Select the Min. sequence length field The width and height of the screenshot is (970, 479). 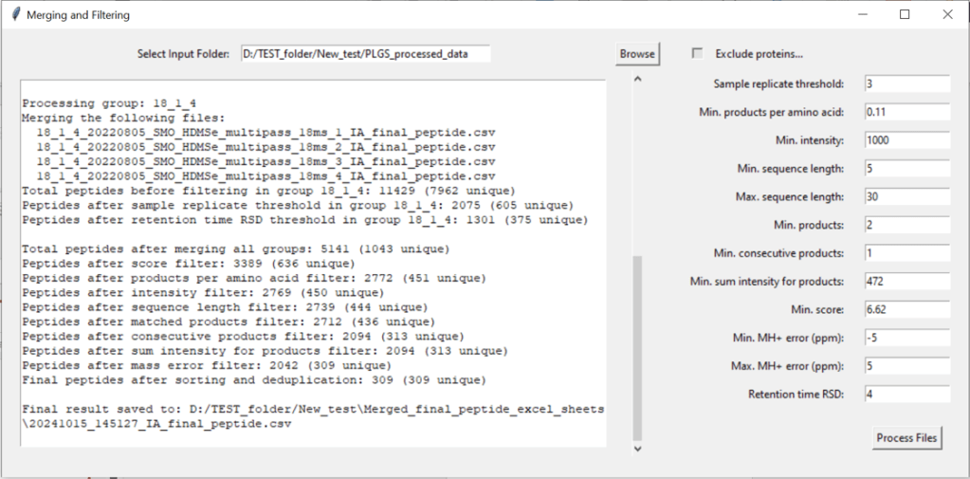906,169
